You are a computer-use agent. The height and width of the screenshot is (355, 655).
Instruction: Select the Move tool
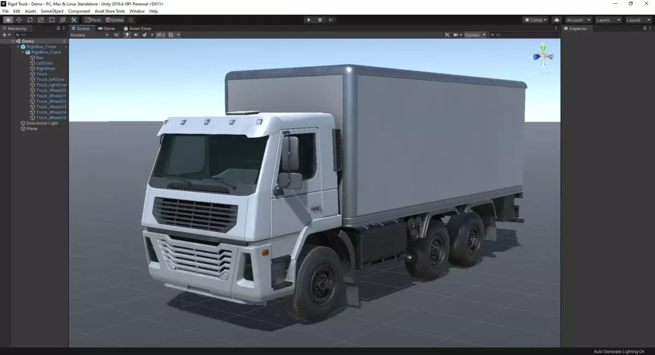point(19,20)
